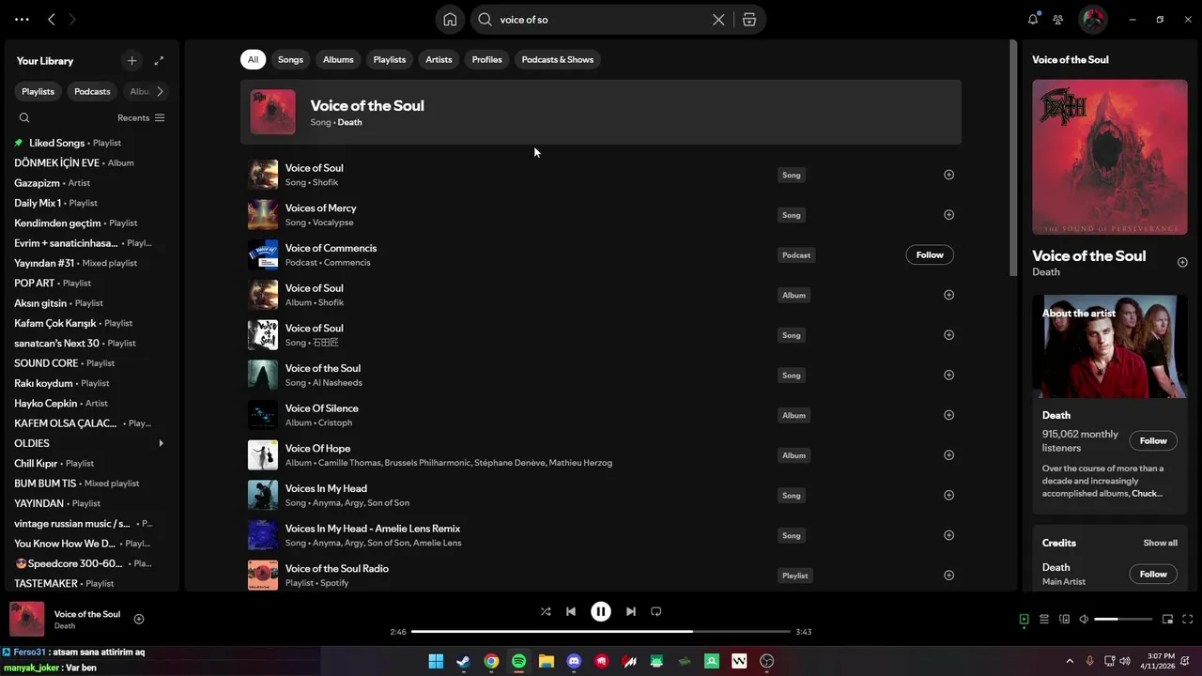
Task: Select the Podcasts & Shows tab
Action: (x=558, y=59)
